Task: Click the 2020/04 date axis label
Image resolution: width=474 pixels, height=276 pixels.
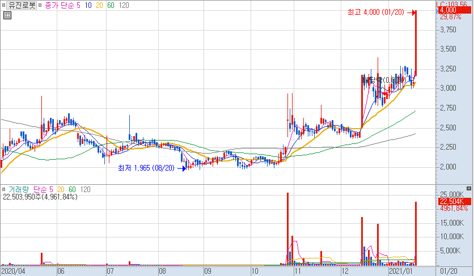Action: pyautogui.click(x=13, y=271)
